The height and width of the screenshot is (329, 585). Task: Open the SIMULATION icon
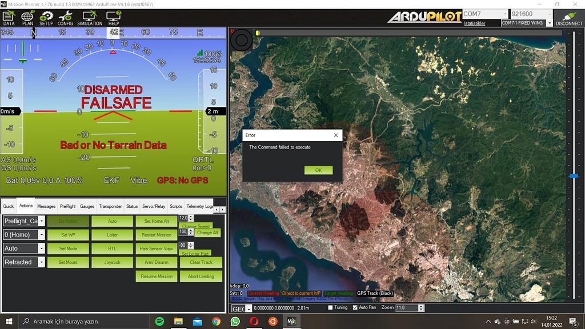point(90,18)
